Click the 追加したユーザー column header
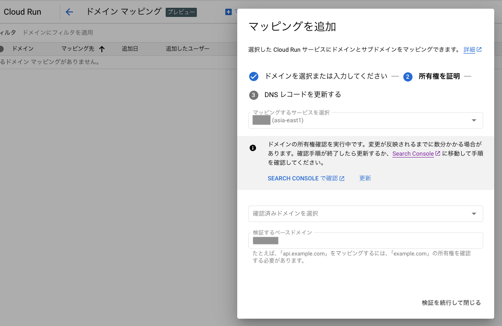This screenshot has height=326, width=502. (187, 49)
